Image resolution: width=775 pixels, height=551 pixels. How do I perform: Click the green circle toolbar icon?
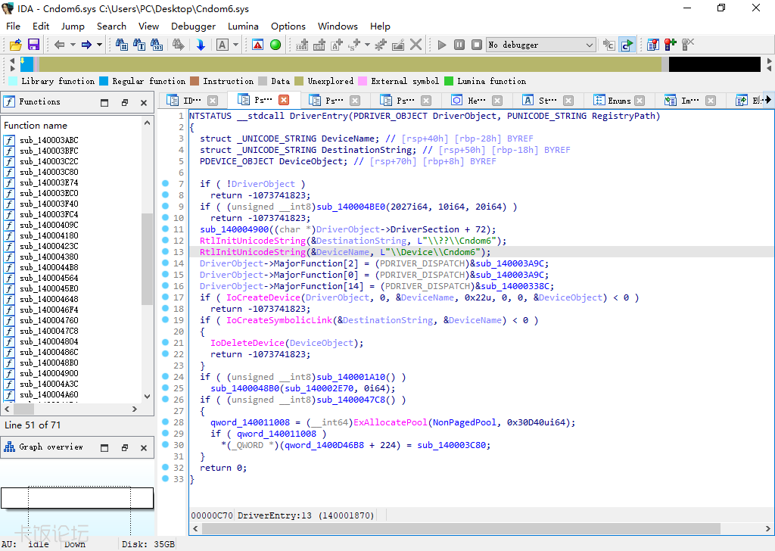(275, 45)
